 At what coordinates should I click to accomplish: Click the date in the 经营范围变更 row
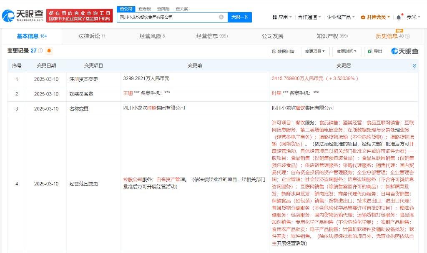(x=46, y=184)
